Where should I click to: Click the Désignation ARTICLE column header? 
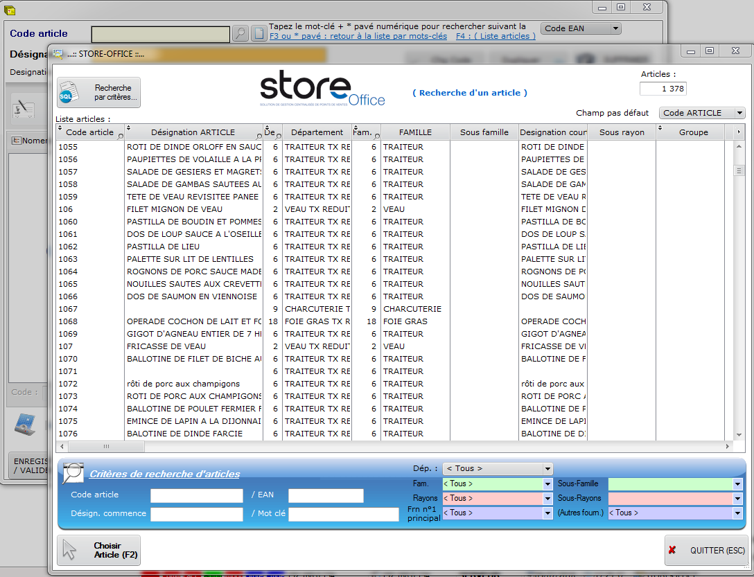click(193, 132)
